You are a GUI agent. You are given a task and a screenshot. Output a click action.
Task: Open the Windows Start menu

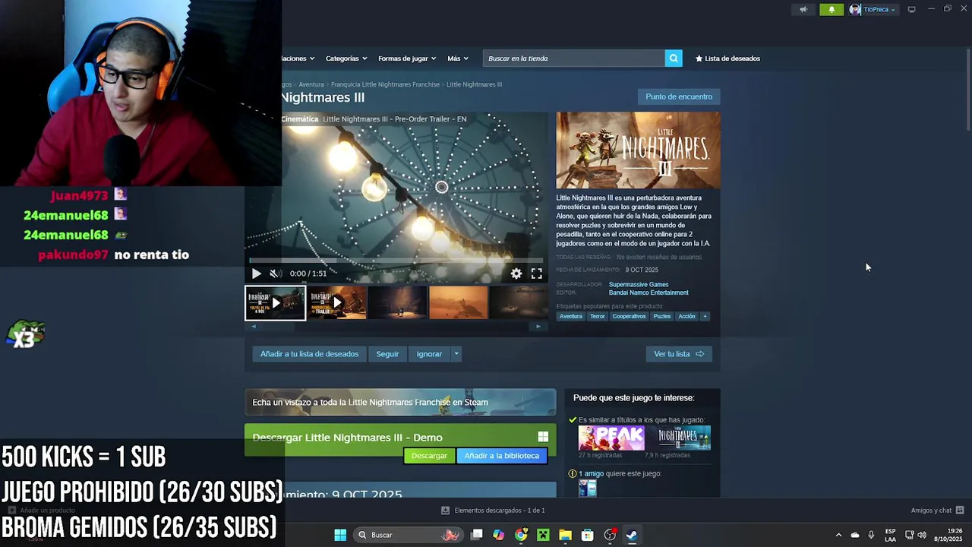click(340, 535)
